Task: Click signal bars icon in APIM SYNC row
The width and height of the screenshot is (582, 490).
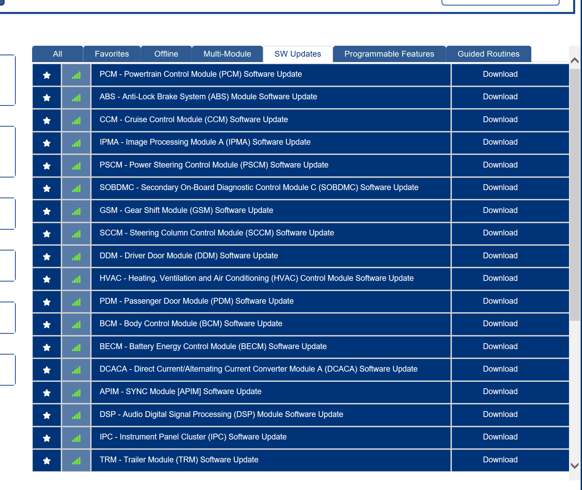Action: tap(76, 393)
